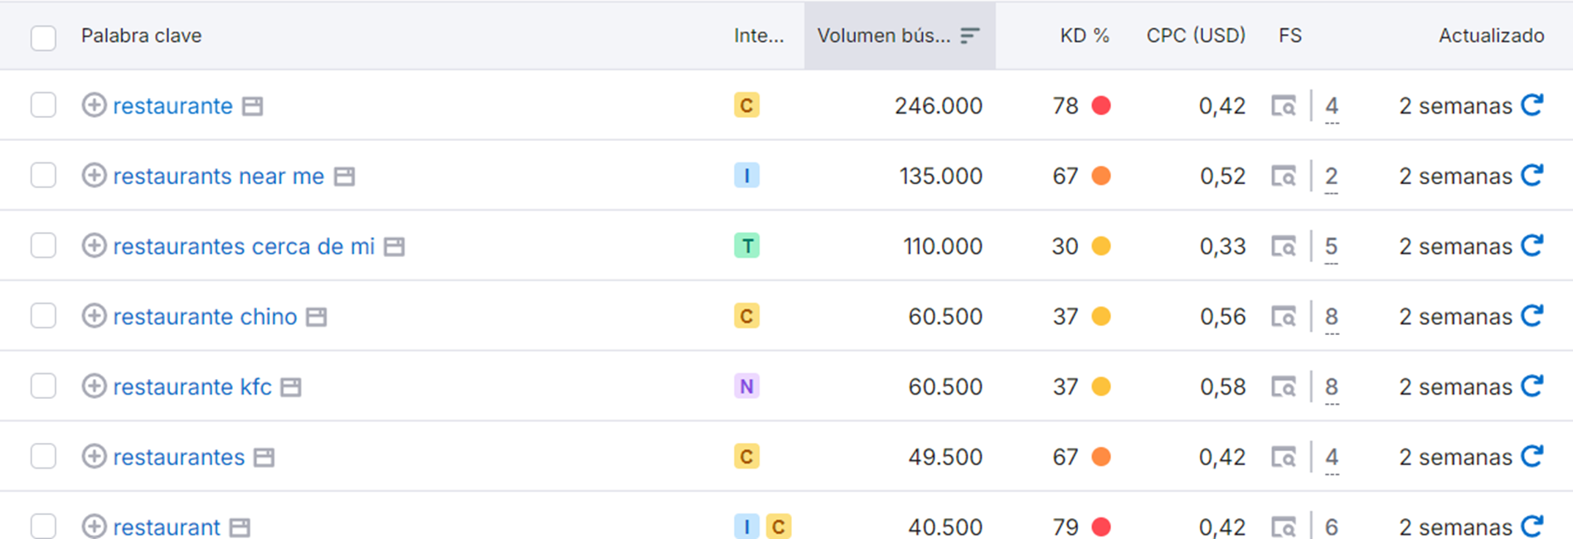1573x539 pixels.
Task: Click the KD % column header
Action: point(1085,36)
